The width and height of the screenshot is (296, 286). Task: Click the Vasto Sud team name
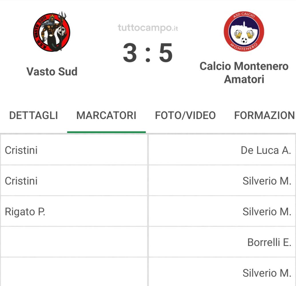52,71
